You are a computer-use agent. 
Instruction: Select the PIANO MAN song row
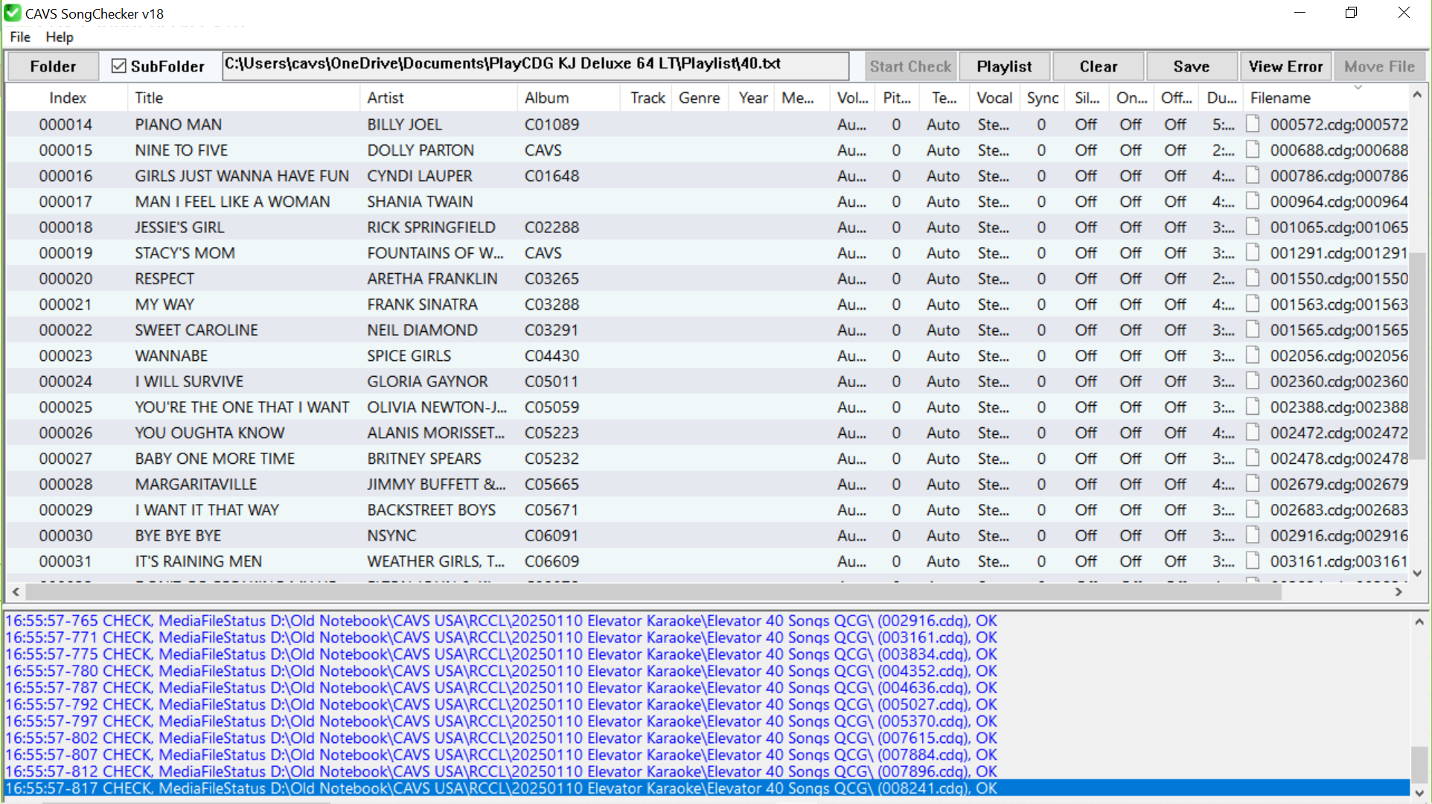[x=179, y=124]
